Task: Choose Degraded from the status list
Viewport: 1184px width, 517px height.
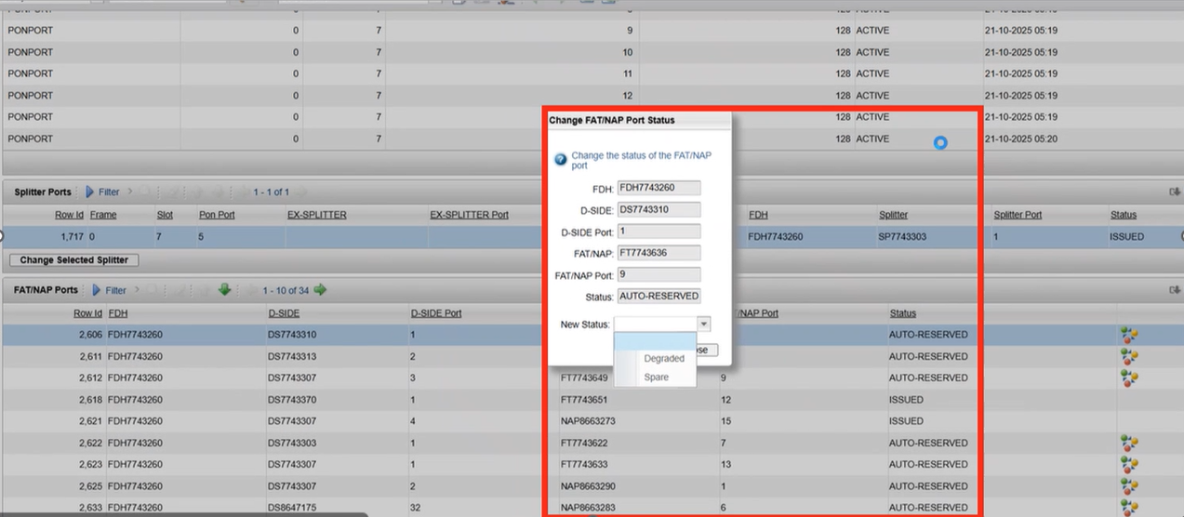Action: pos(663,359)
